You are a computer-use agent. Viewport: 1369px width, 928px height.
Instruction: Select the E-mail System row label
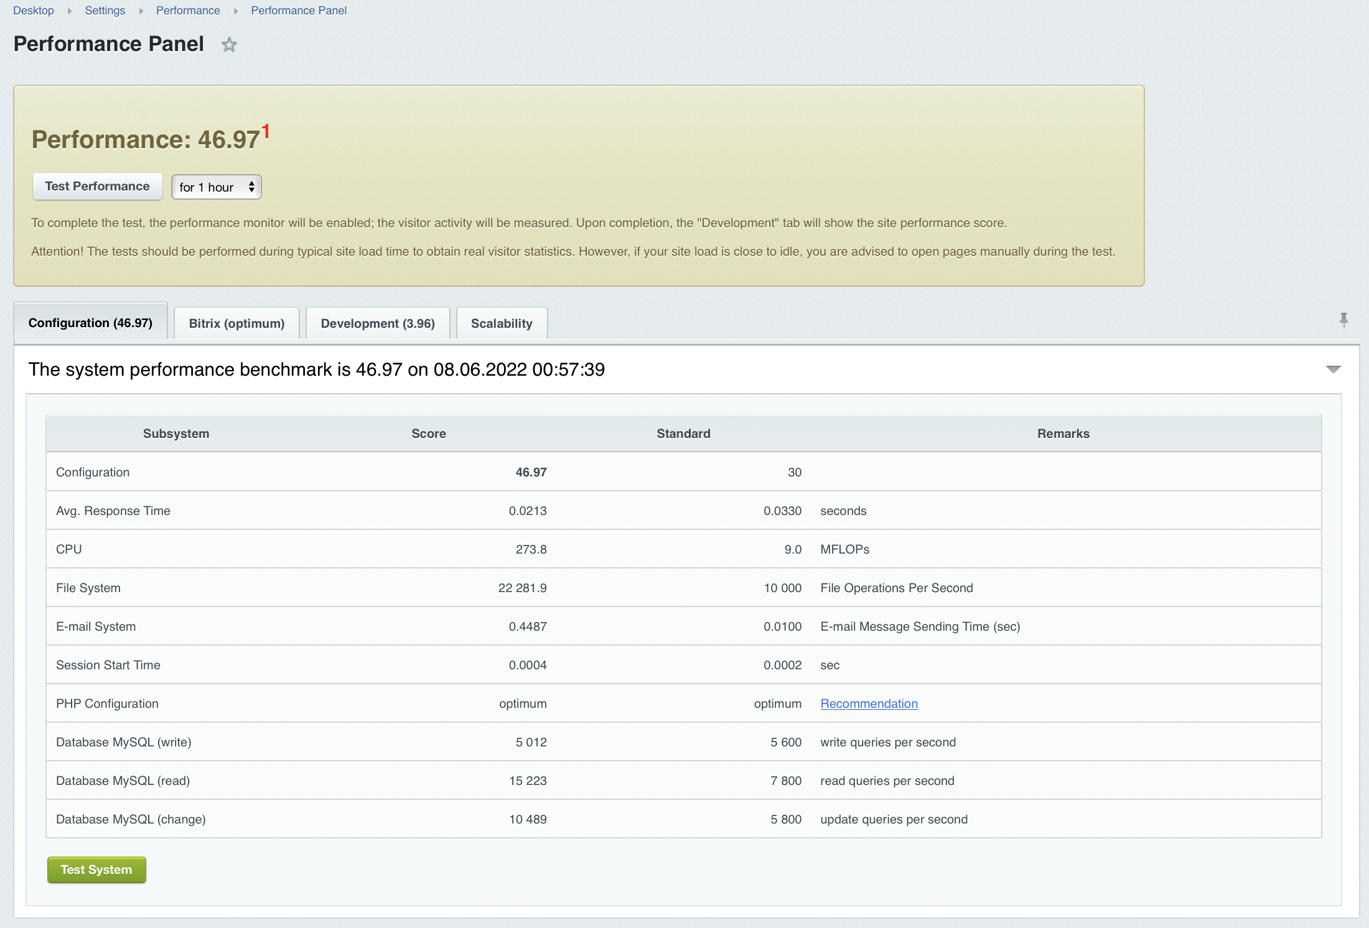pos(96,626)
